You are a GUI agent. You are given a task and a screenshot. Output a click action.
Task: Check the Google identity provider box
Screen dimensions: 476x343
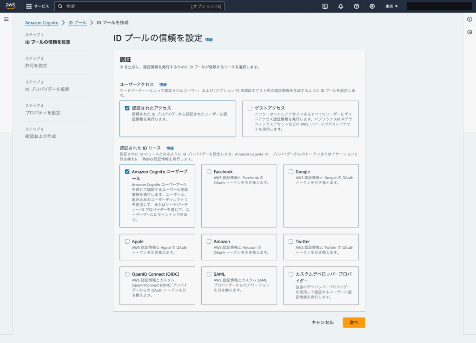point(291,172)
